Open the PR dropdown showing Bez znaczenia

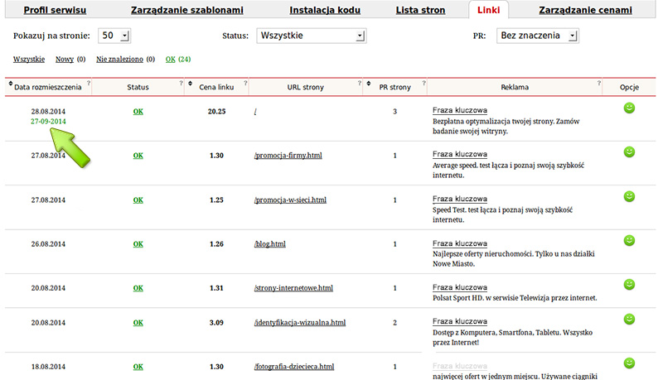(x=537, y=36)
